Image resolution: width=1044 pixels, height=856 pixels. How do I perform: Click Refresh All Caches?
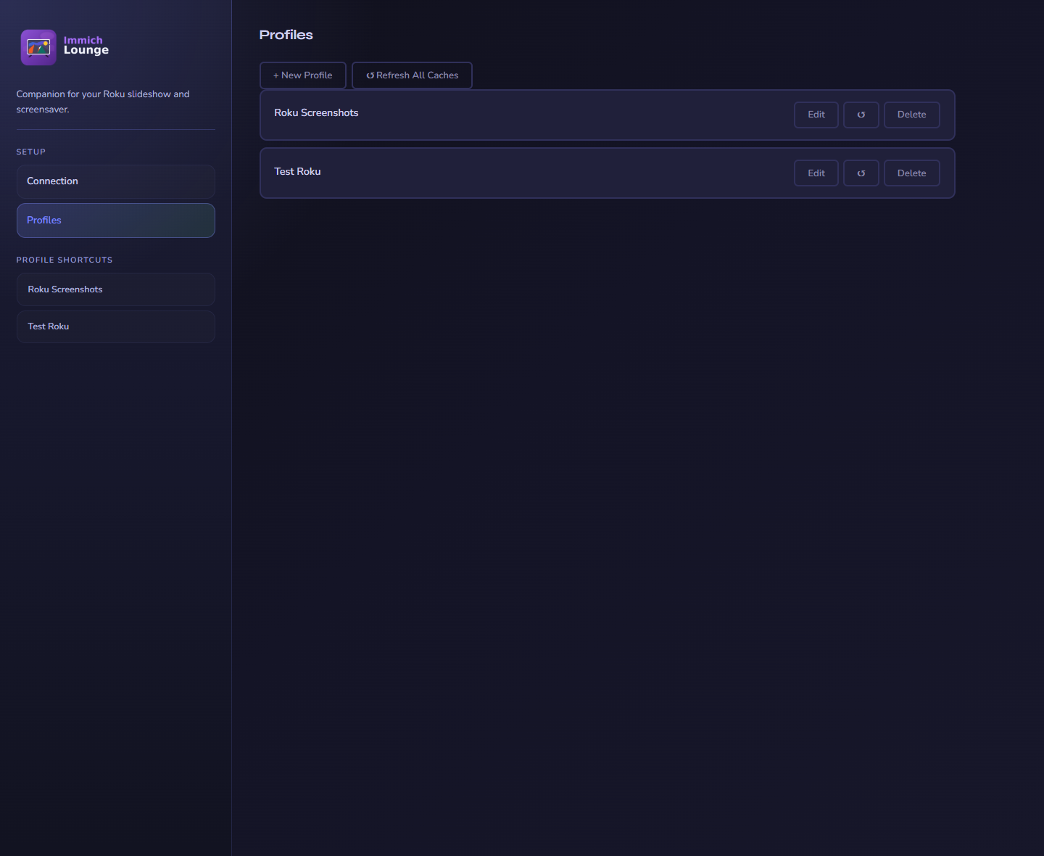[412, 75]
